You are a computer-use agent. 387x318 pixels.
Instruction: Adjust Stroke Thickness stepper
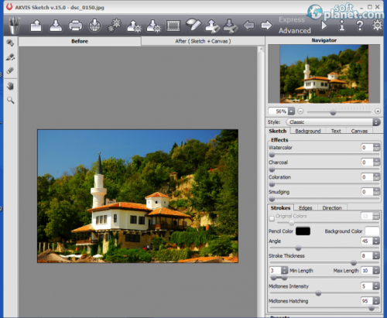coord(376,255)
